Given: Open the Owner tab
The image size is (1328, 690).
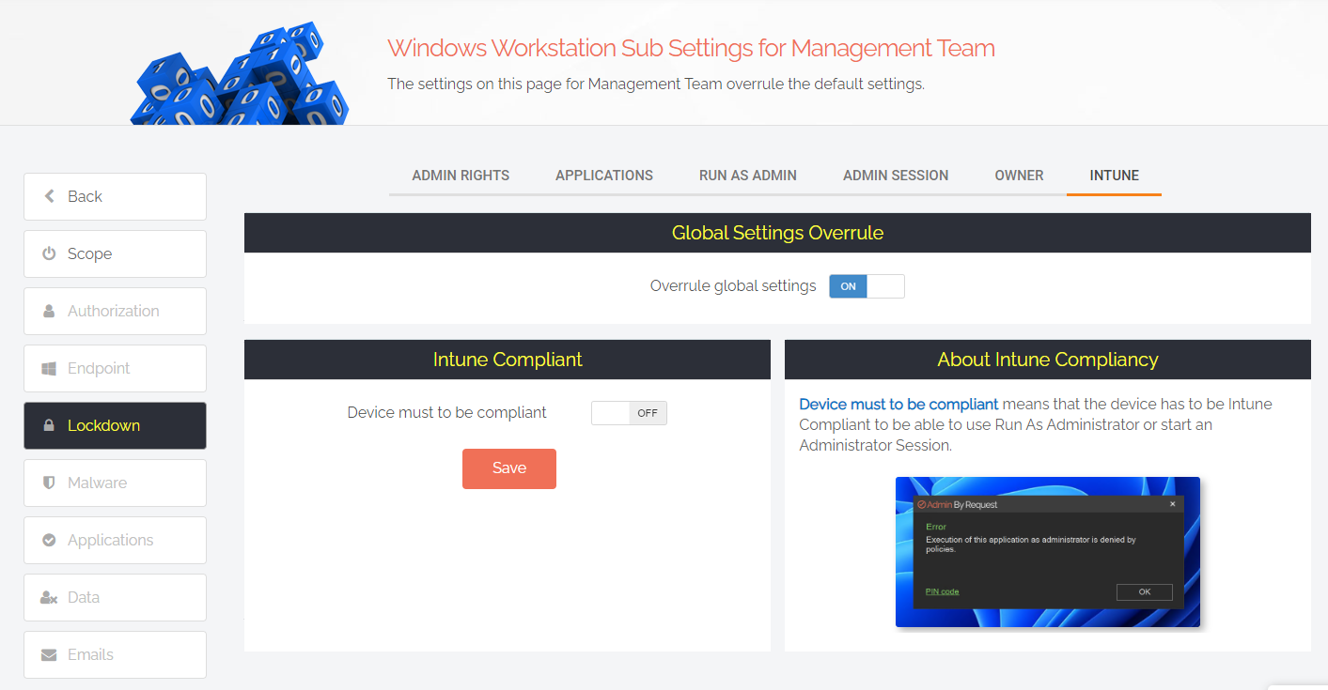Looking at the screenshot, I should [1019, 176].
